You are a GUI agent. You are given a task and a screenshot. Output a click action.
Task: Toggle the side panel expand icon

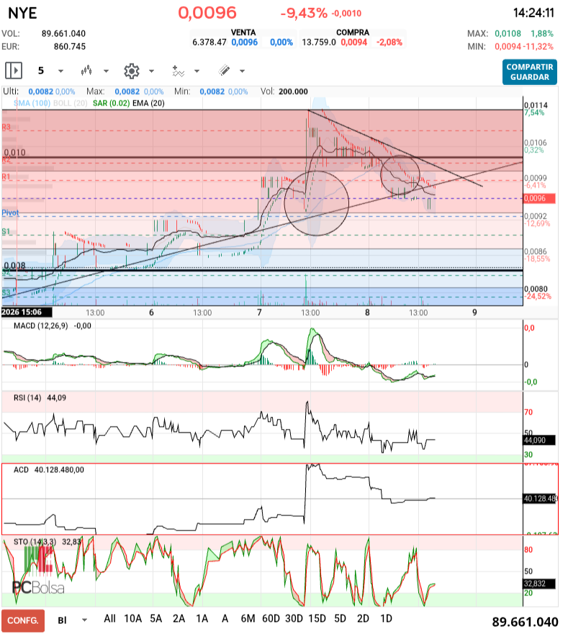point(14,71)
